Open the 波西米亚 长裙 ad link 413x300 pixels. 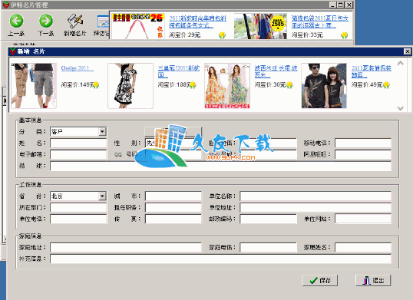276,71
